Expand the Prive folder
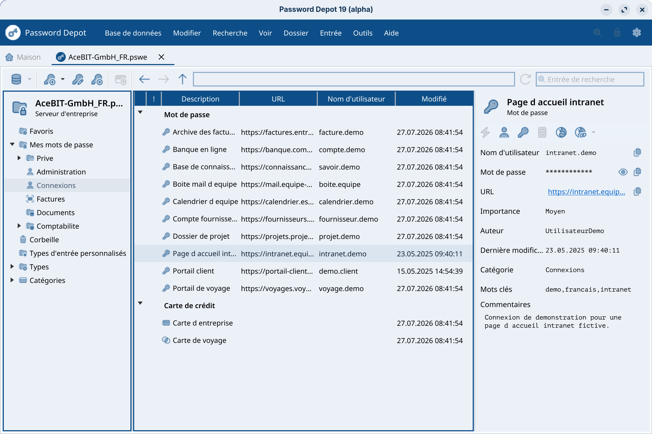Screen dimensions: 652x434 pos(19,158)
